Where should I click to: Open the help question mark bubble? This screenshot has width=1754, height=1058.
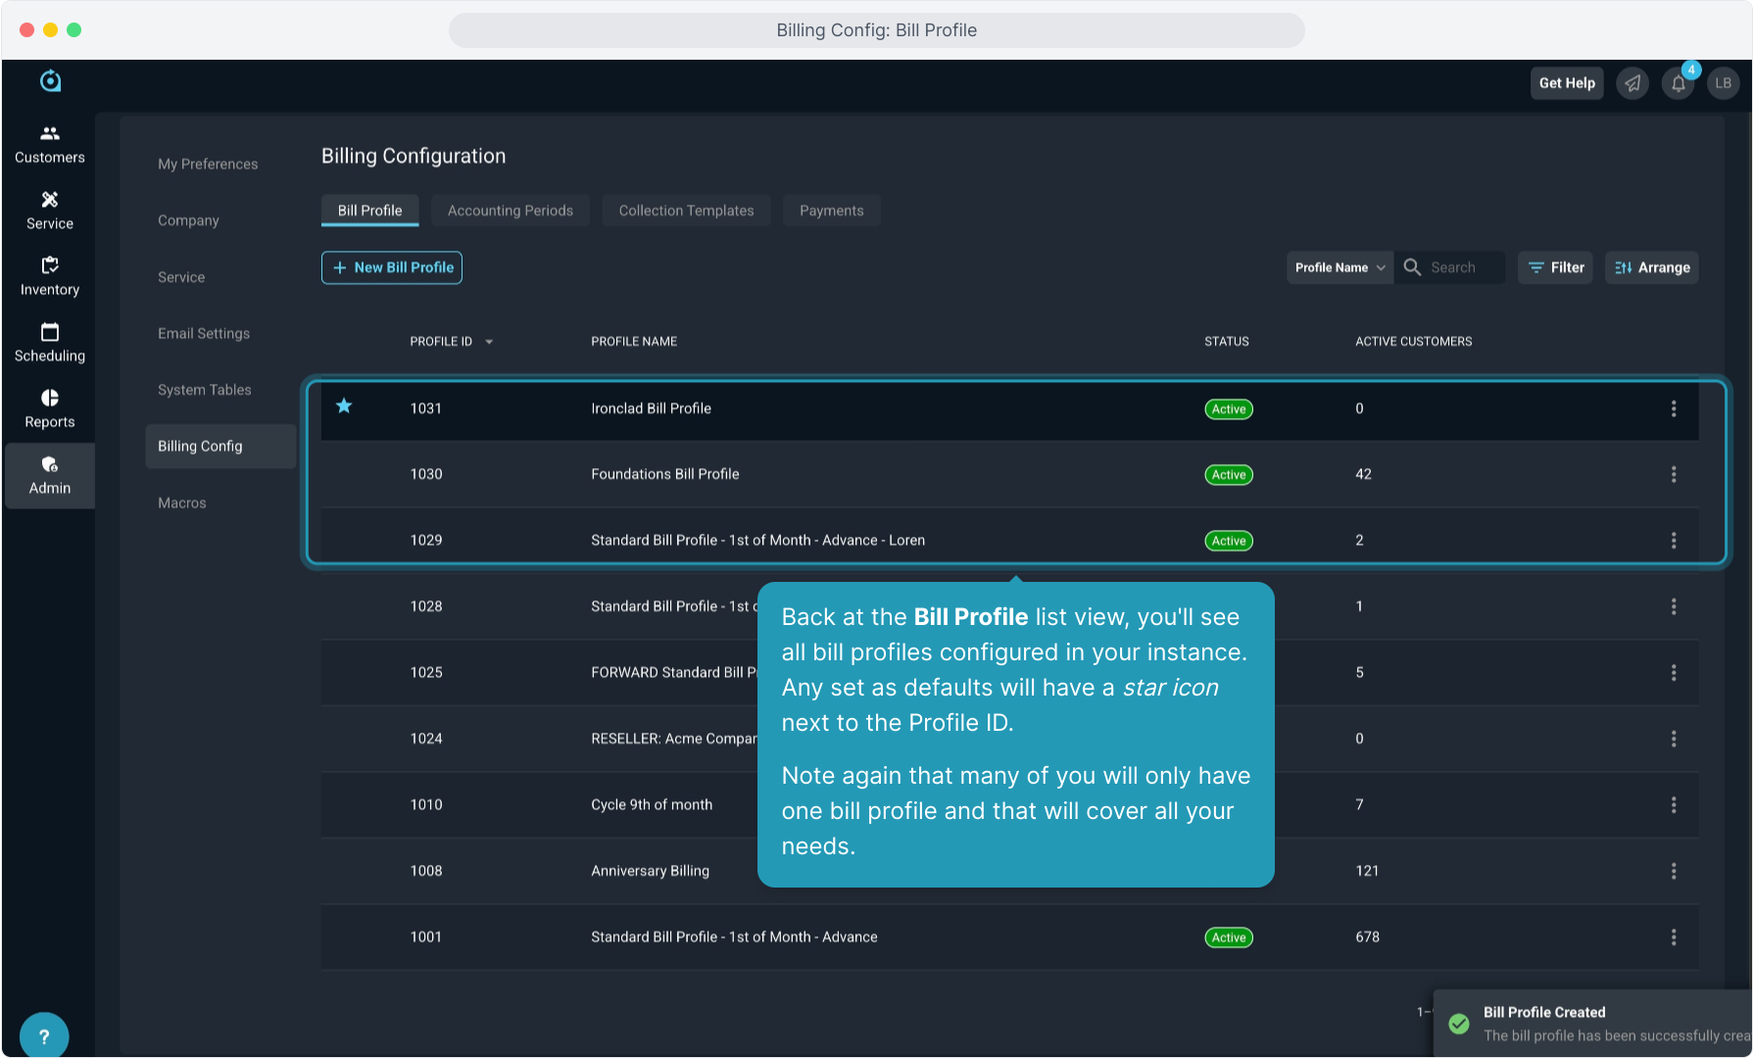44,1035
